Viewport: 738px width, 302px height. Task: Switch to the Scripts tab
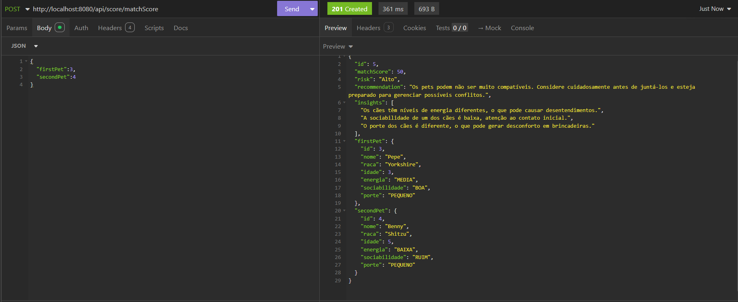coord(154,28)
